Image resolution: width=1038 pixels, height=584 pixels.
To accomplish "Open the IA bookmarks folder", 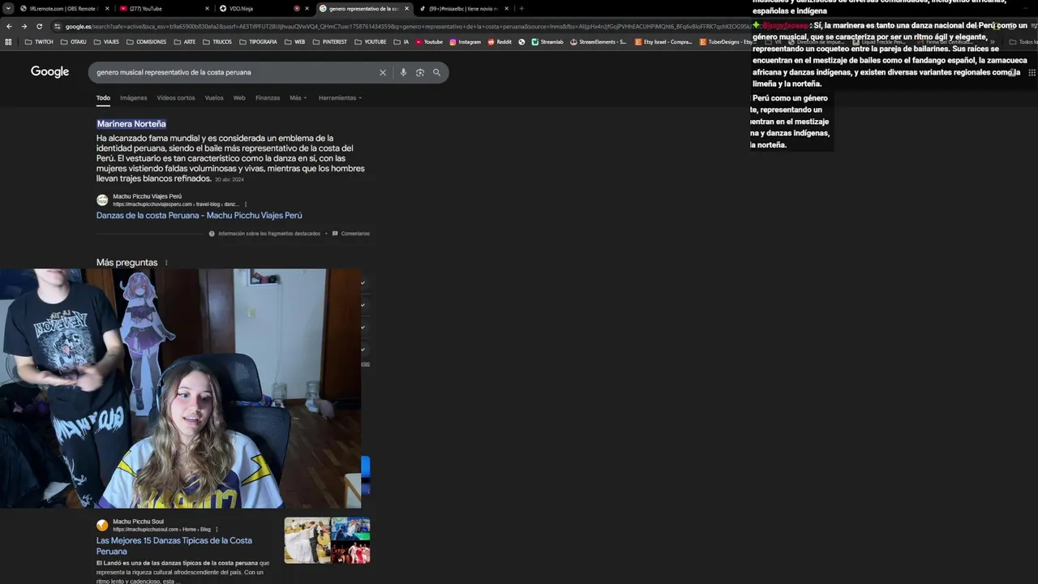I will pos(401,41).
